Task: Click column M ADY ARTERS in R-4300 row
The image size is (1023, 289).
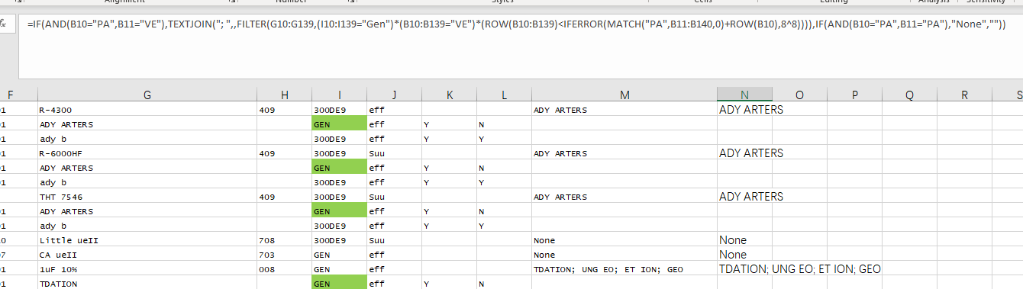Action: (x=624, y=110)
